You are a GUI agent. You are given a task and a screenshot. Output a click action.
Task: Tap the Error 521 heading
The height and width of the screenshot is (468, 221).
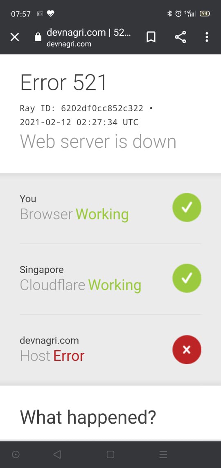pos(63,83)
